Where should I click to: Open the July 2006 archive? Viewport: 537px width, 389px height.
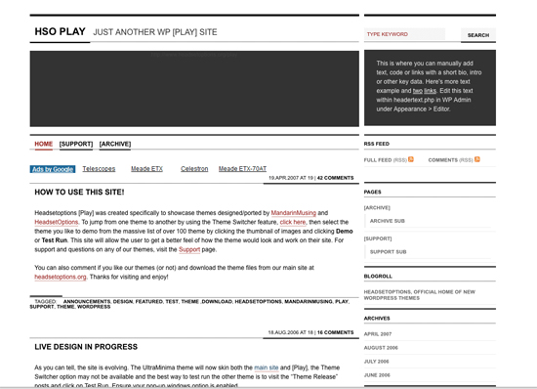pyautogui.click(x=376, y=362)
